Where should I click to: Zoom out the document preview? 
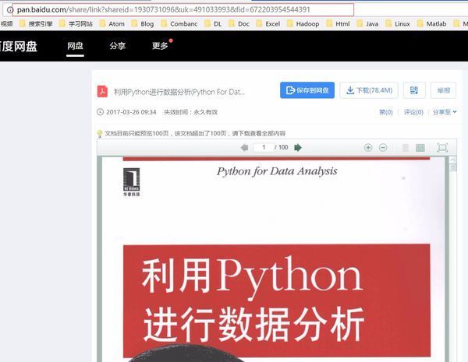pyautogui.click(x=383, y=147)
